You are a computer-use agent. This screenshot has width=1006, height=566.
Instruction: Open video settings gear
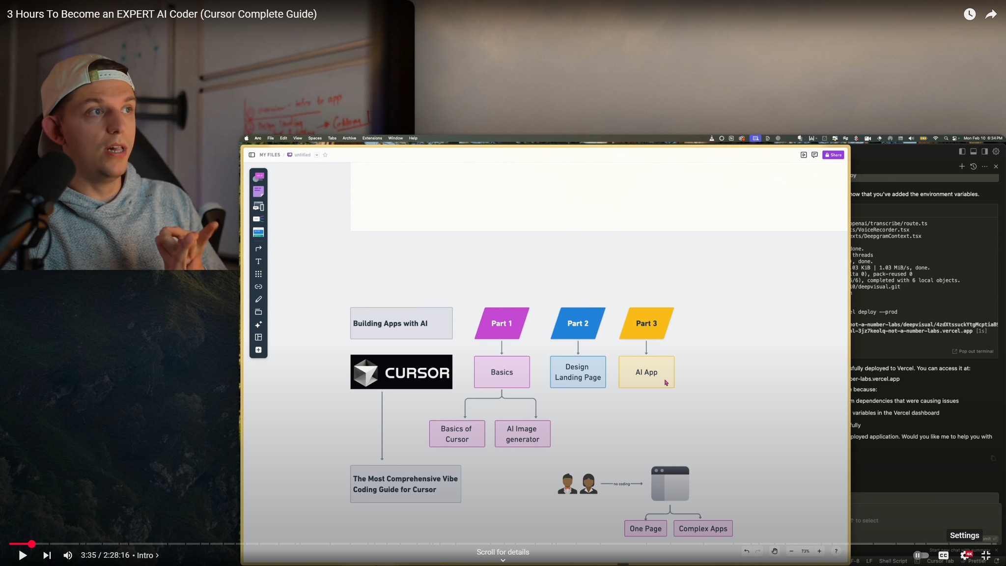click(965, 555)
